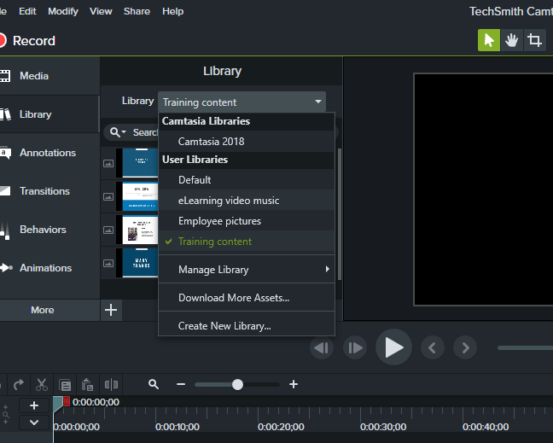Zoom out the timeline with minus button
This screenshot has width=553, height=443.
[x=181, y=384]
